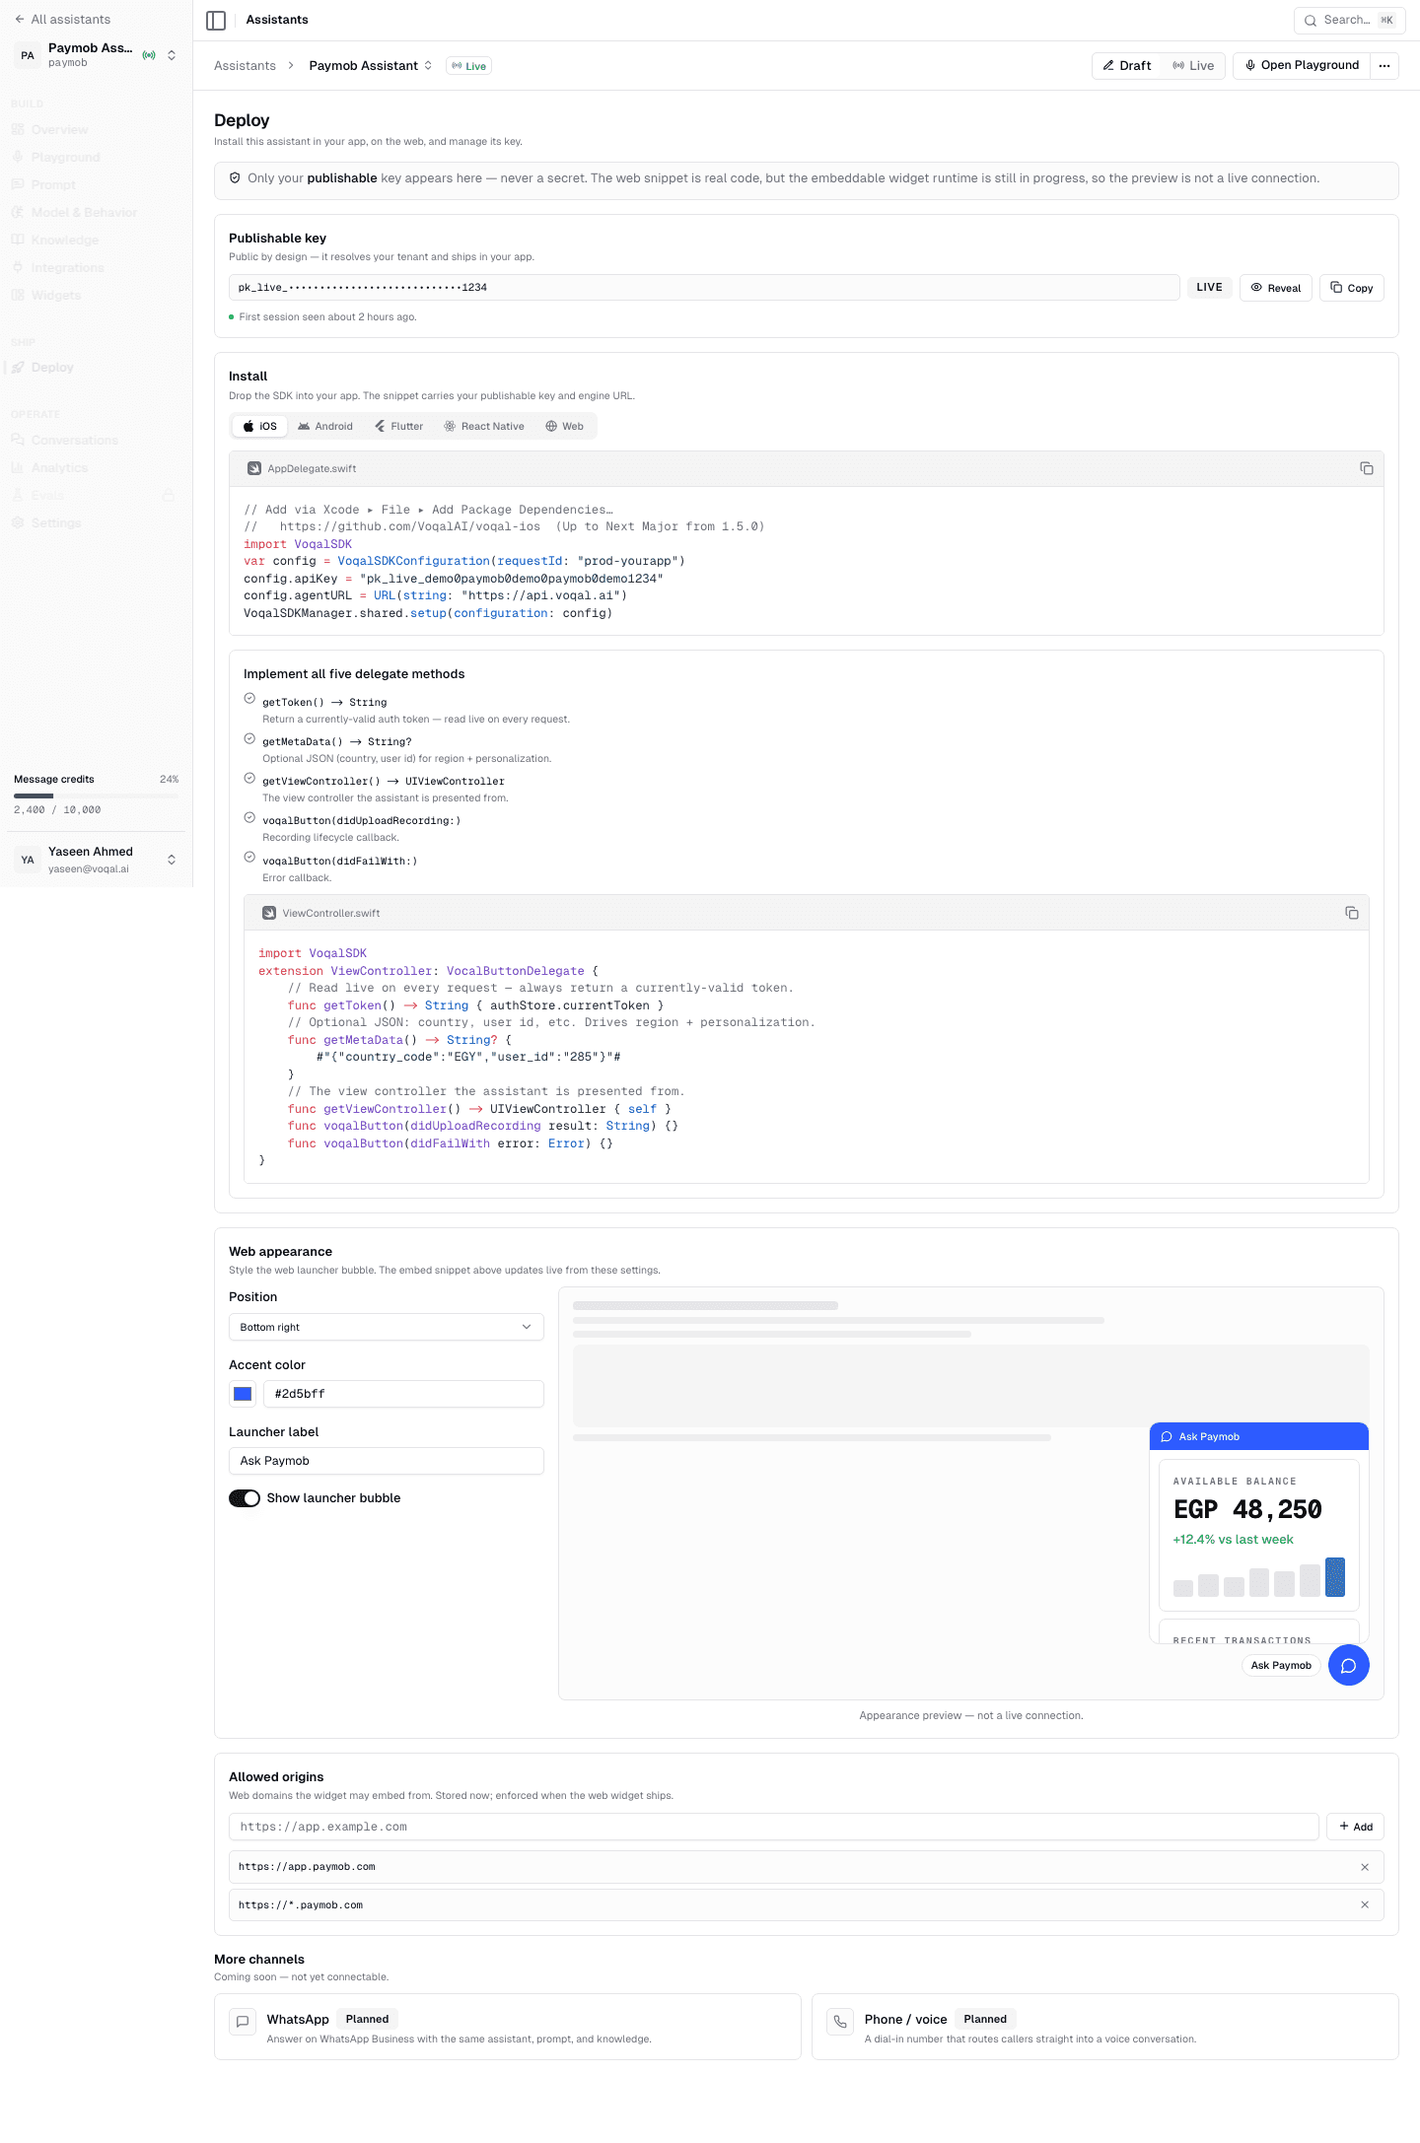1420x2143 pixels.
Task: Switch to Live mode in header
Action: coord(1193,66)
